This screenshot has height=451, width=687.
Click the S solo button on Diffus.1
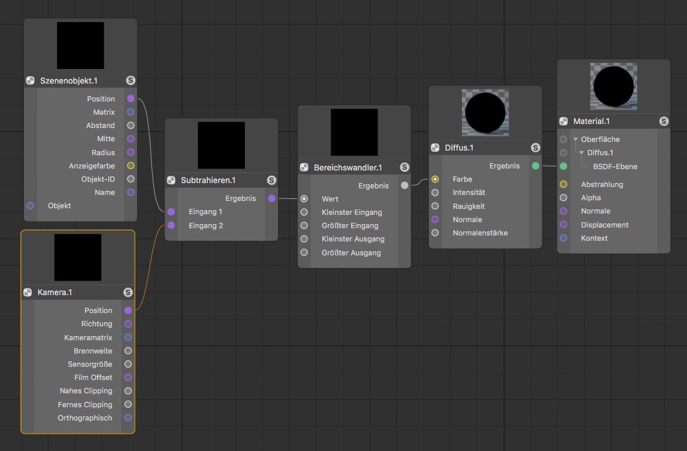(536, 147)
